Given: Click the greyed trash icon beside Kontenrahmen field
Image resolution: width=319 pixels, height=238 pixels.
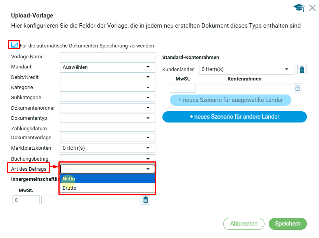Looking at the screenshot, I should pyautogui.click(x=298, y=88).
